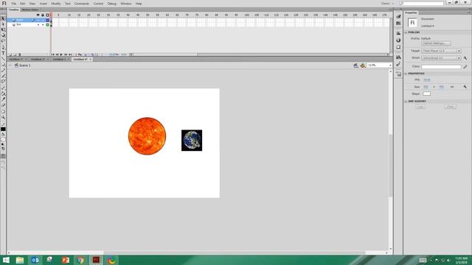The height and width of the screenshot is (265, 472).
Task: Hide the Earth layer
Action: [x=38, y=20]
